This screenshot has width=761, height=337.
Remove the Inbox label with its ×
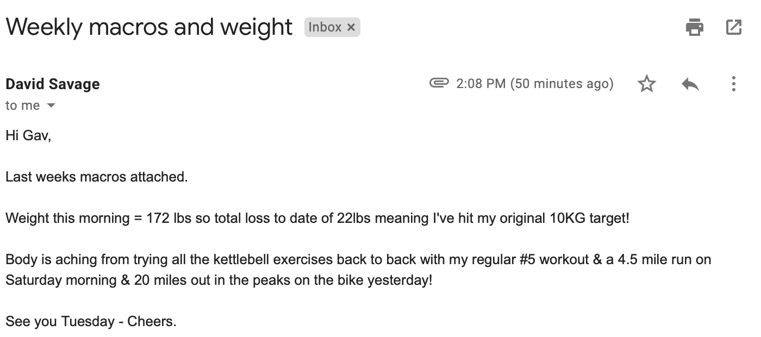coord(351,27)
